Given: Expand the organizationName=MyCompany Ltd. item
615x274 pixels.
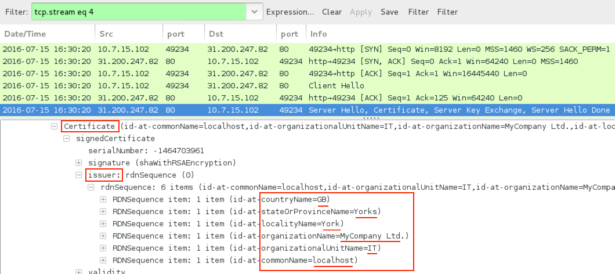Looking at the screenshot, I should [103, 236].
